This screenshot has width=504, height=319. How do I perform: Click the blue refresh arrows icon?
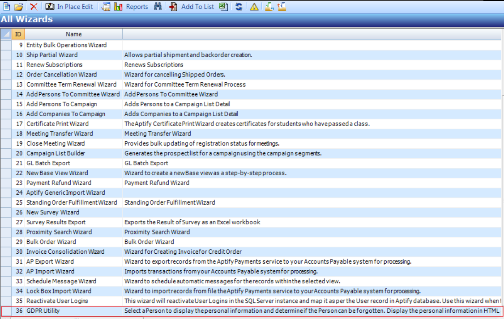click(239, 6)
